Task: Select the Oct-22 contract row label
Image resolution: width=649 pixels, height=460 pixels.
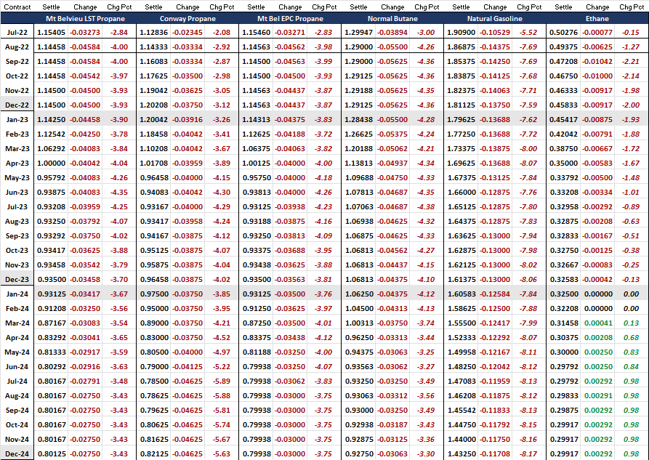Action: point(17,76)
